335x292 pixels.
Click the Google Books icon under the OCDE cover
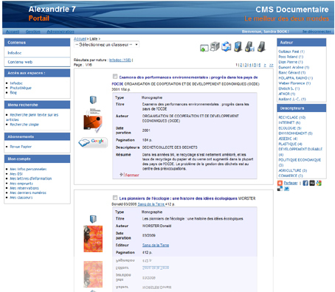point(93,142)
